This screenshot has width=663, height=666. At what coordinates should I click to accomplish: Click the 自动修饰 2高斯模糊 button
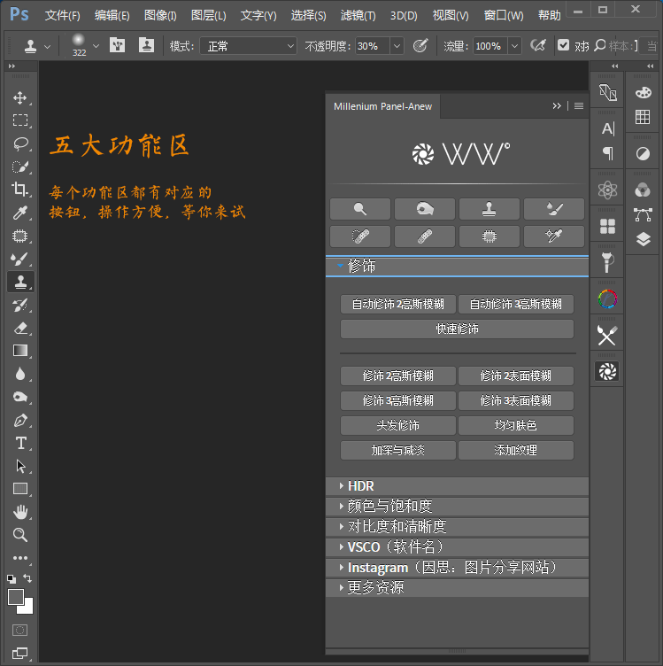[398, 304]
